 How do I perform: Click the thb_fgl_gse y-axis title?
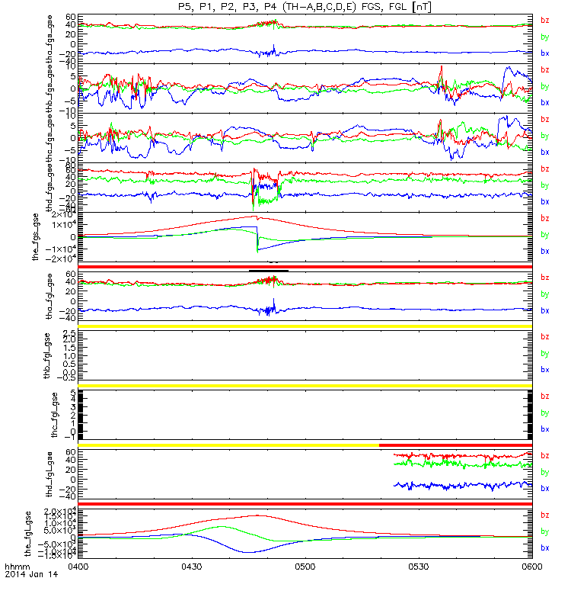coord(47,355)
